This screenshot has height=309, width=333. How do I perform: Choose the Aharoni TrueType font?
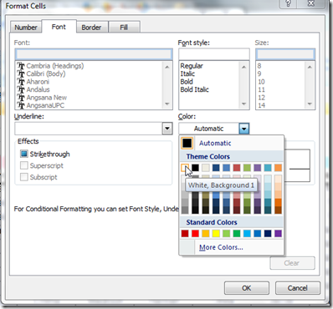pos(33,82)
